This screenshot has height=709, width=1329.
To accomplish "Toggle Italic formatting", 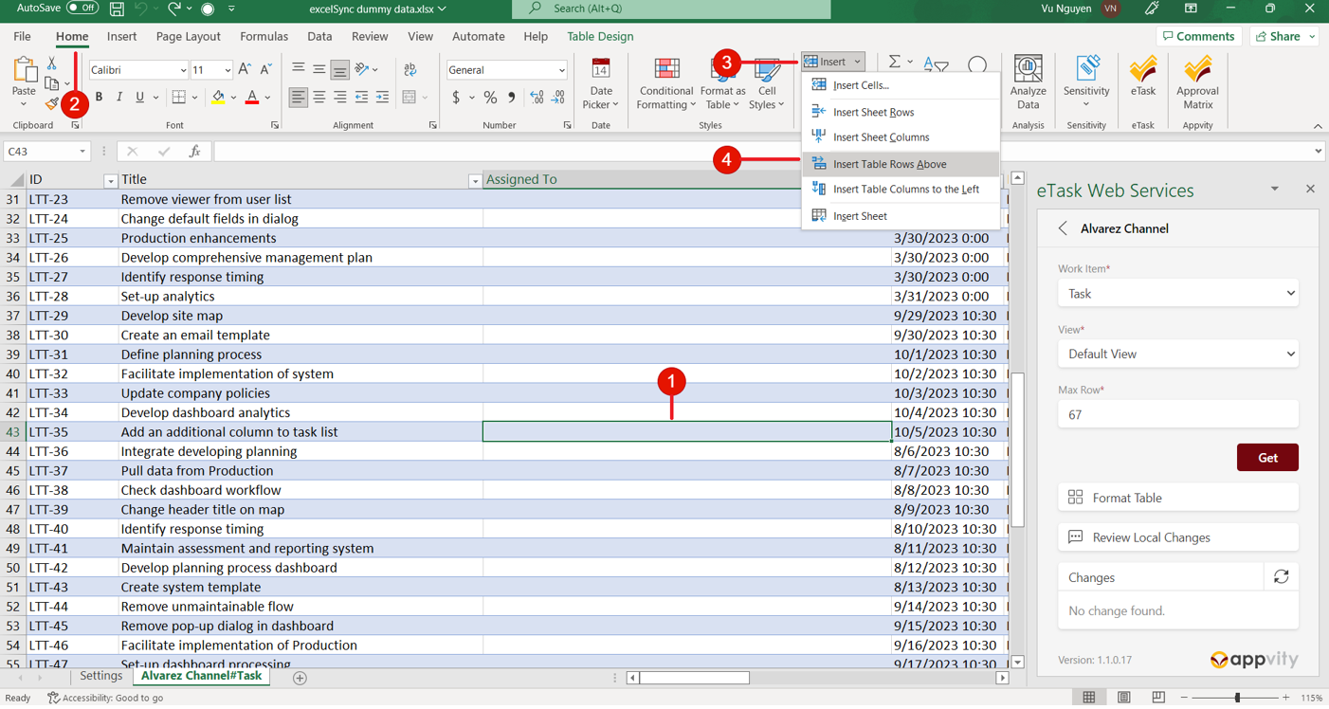I will (x=119, y=98).
